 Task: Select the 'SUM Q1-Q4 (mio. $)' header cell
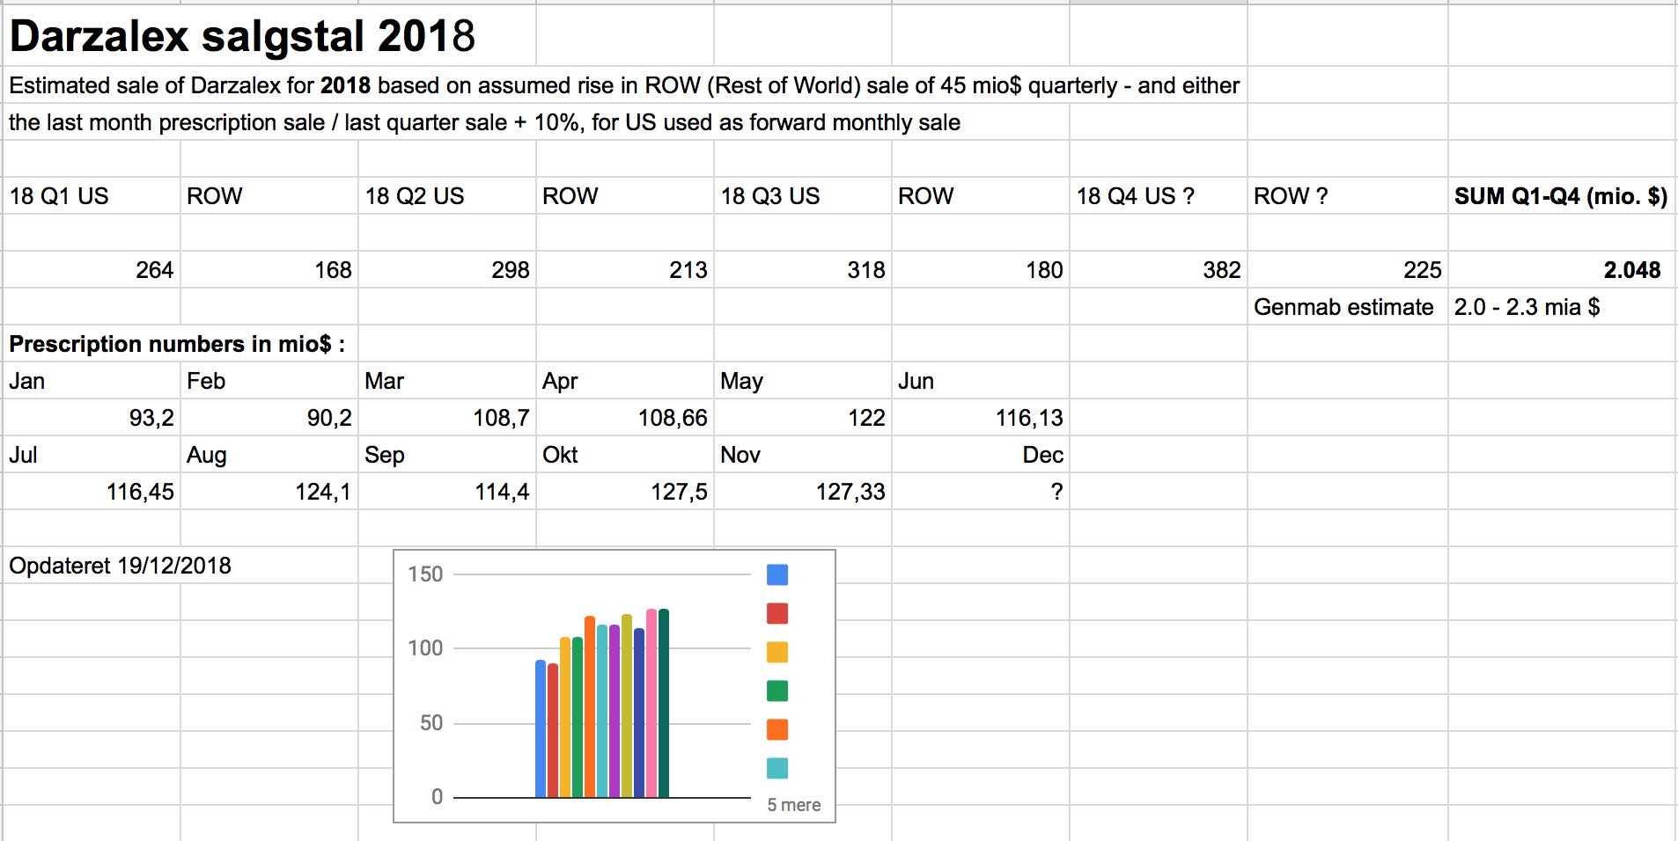[1563, 196]
